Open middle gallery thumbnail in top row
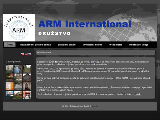This screenshot has height=120, width=160. (x=18, y=69)
